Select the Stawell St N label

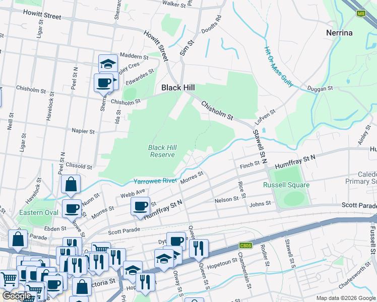[x=260, y=146]
